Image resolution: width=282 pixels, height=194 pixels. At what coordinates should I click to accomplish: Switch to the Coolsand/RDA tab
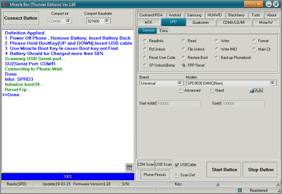click(x=151, y=15)
